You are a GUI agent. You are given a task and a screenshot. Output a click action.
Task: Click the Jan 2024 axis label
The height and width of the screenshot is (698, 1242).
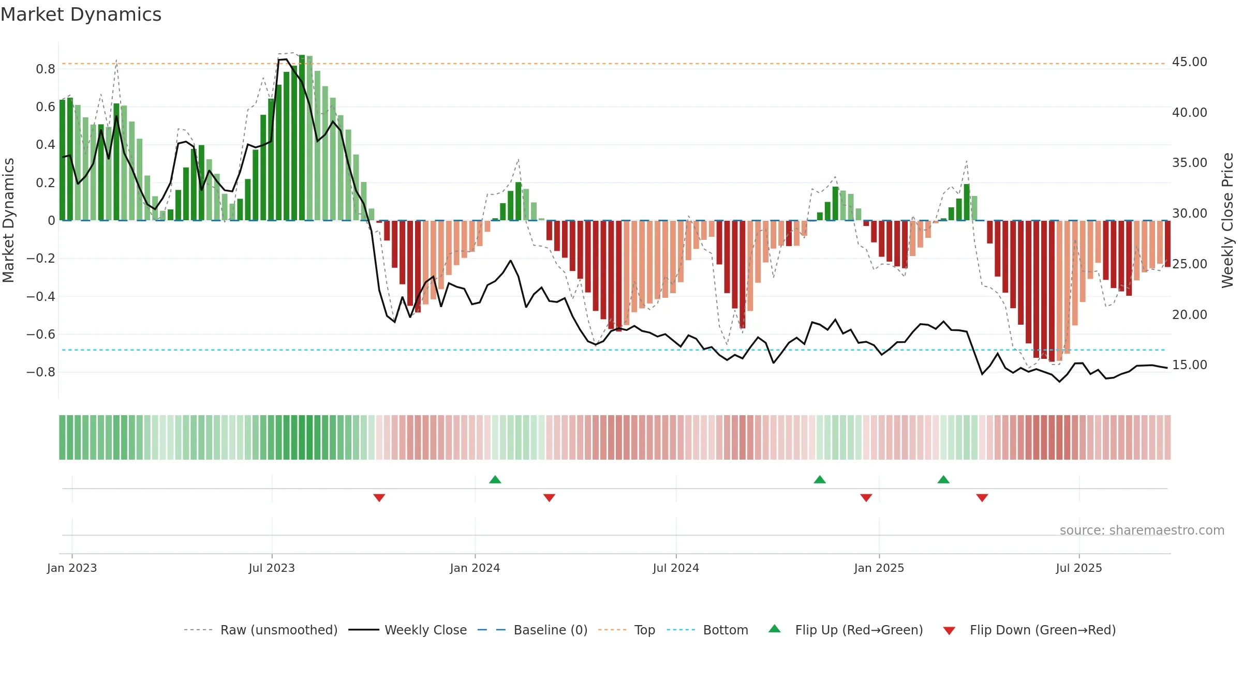pos(475,568)
